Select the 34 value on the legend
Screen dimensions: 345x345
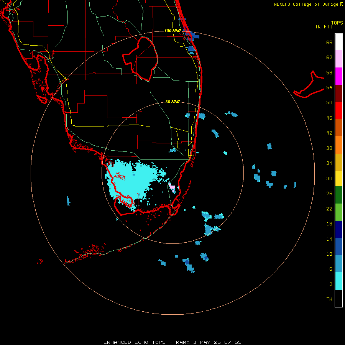coord(329,163)
